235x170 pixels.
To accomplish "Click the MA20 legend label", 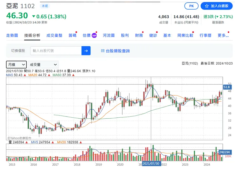I will [x=33, y=75].
